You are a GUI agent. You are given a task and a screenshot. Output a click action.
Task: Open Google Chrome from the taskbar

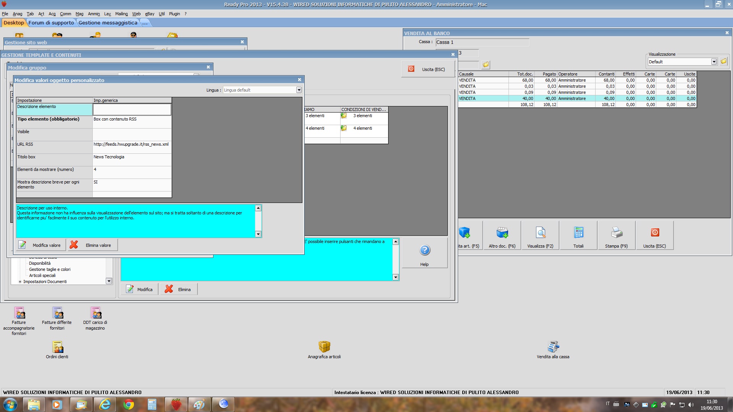(129, 404)
